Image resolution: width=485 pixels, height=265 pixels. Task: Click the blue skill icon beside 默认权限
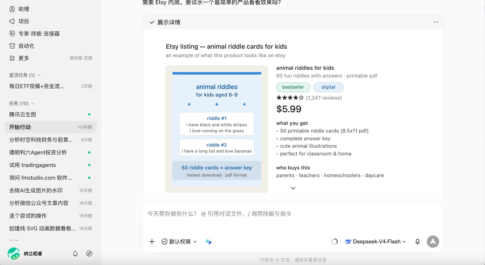[208, 242]
